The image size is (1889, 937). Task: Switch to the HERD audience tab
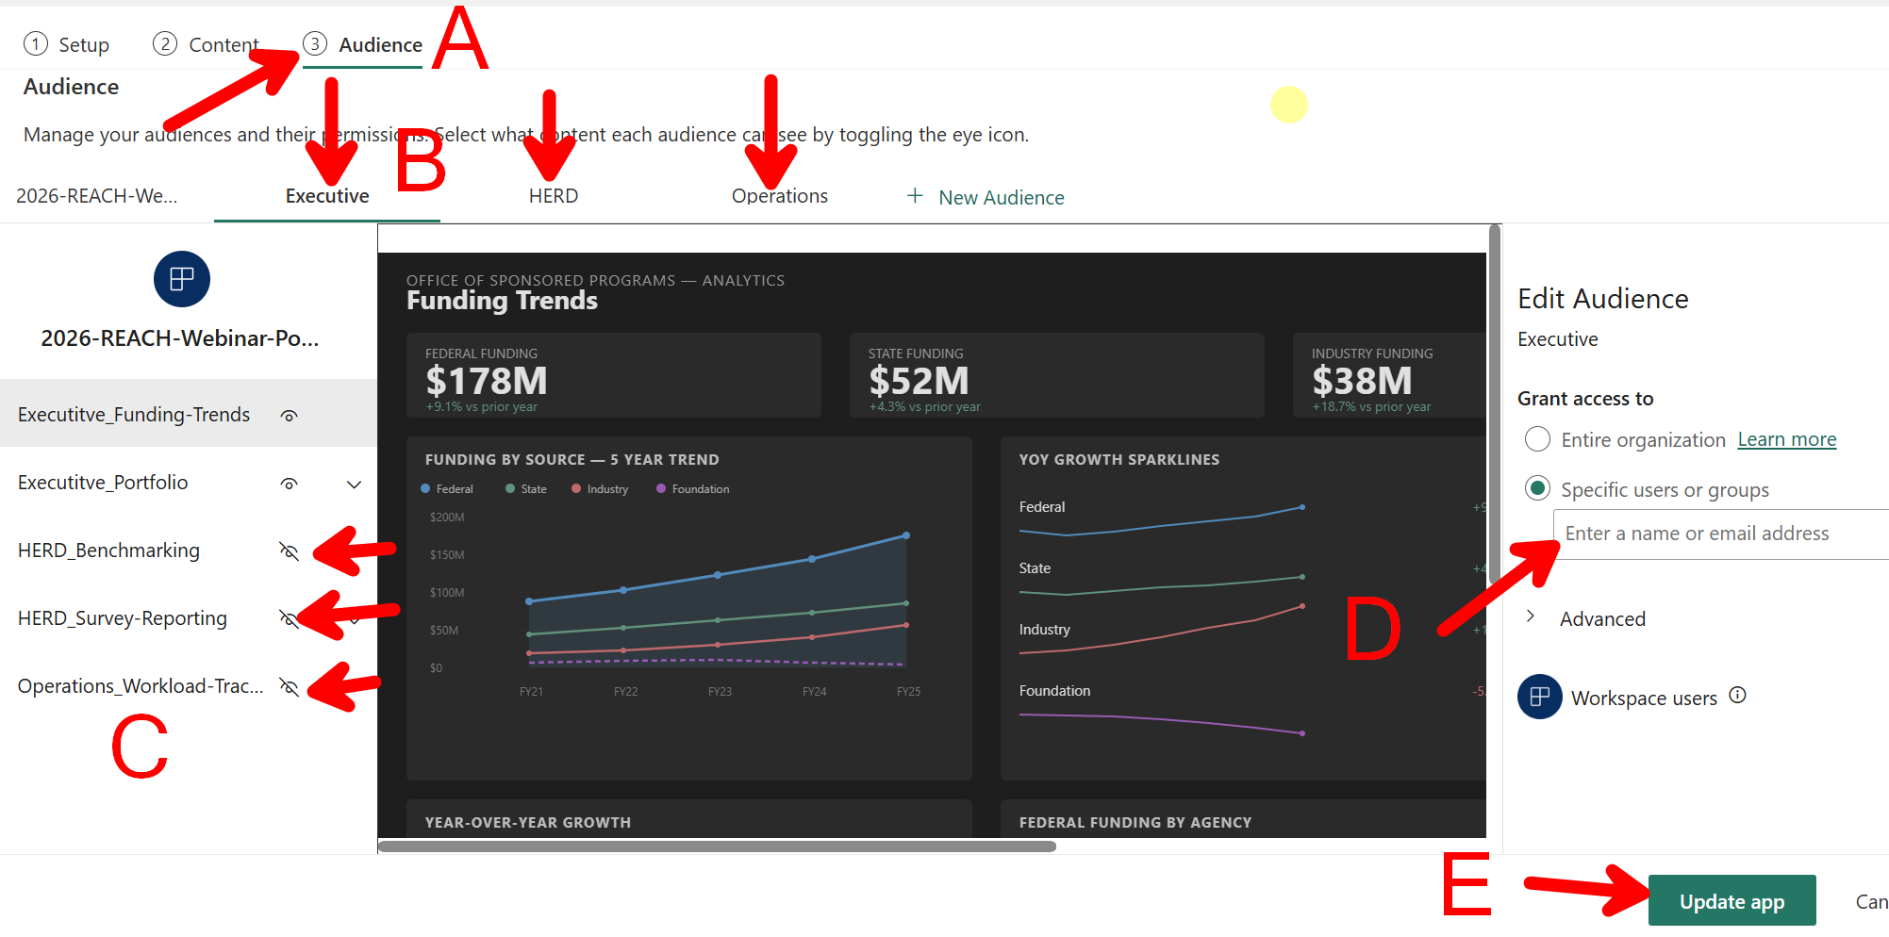pos(554,196)
